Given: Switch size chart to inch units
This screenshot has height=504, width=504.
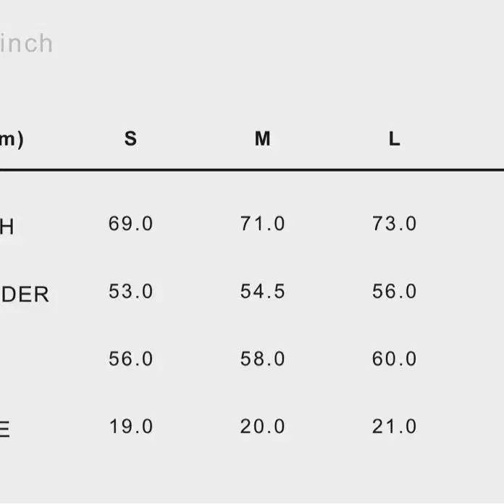Looking at the screenshot, I should (x=26, y=43).
